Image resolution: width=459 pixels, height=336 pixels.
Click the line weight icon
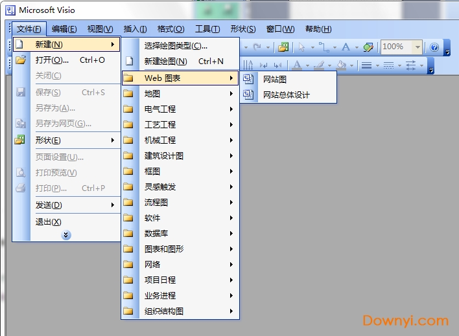coord(366,65)
